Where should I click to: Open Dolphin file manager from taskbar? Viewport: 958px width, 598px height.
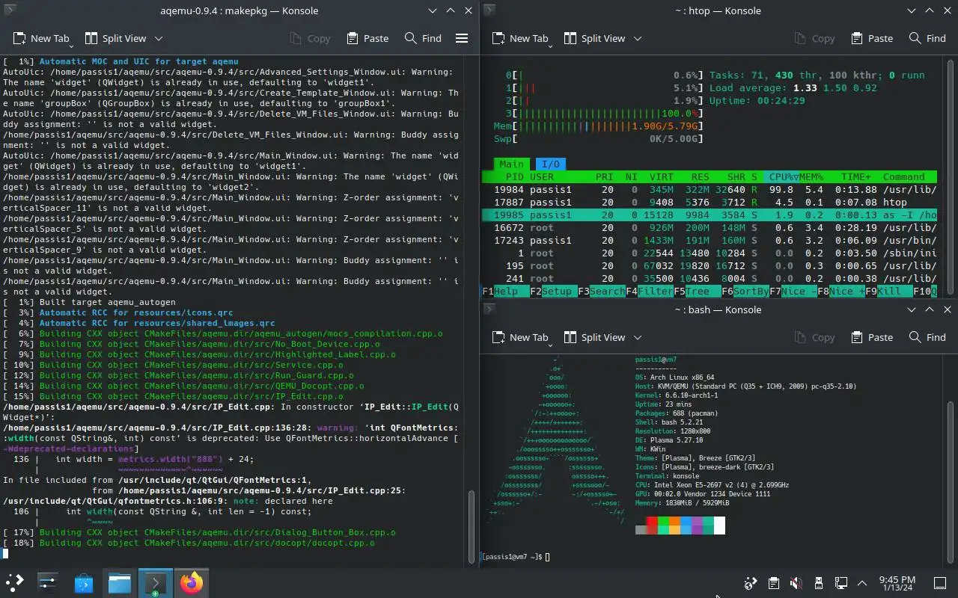coord(120,582)
